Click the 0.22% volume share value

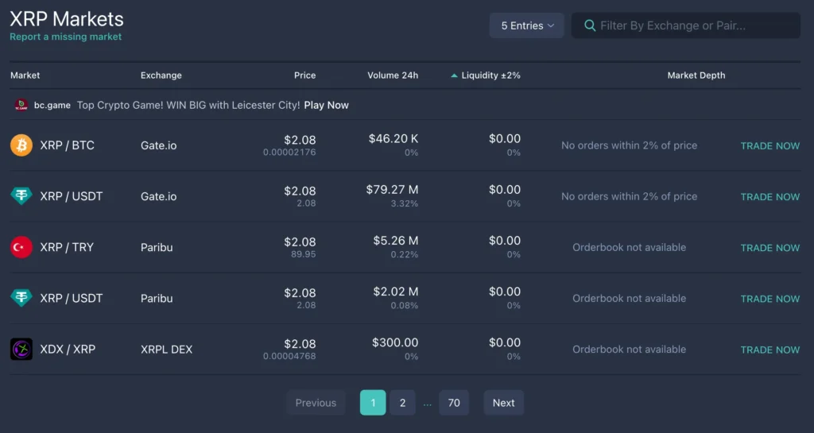(x=405, y=254)
